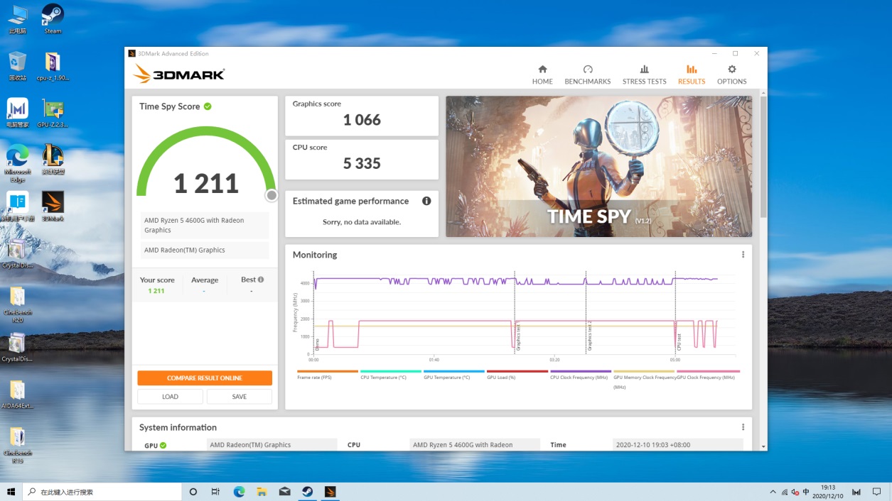Open Steam from the taskbar

307,492
